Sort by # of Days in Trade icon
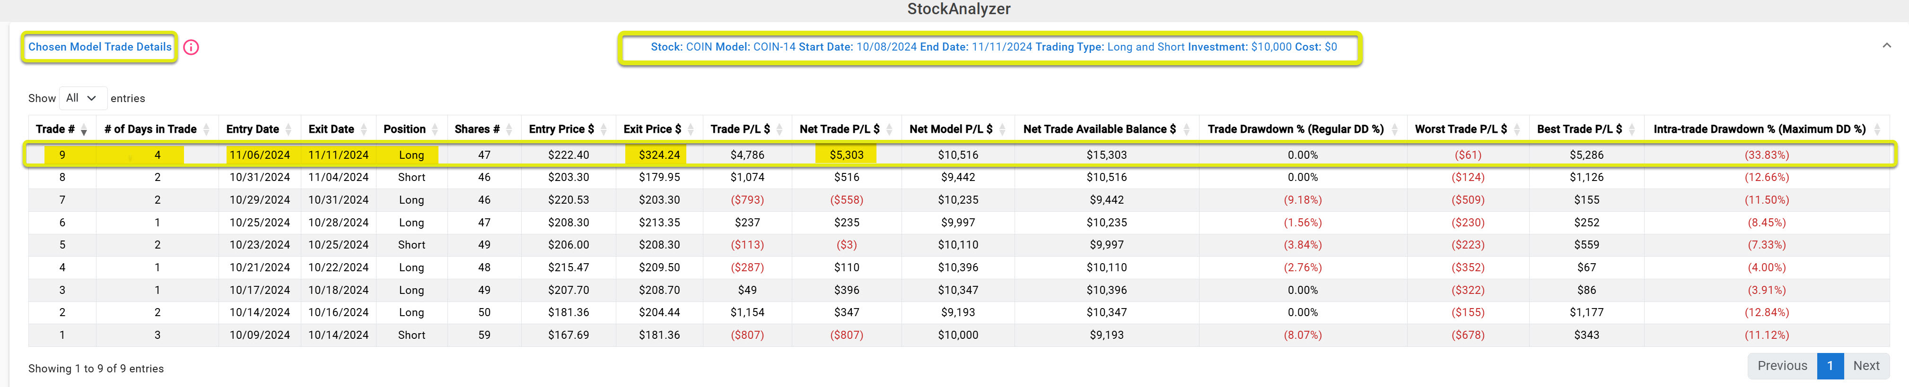The image size is (1909, 387). point(206,129)
